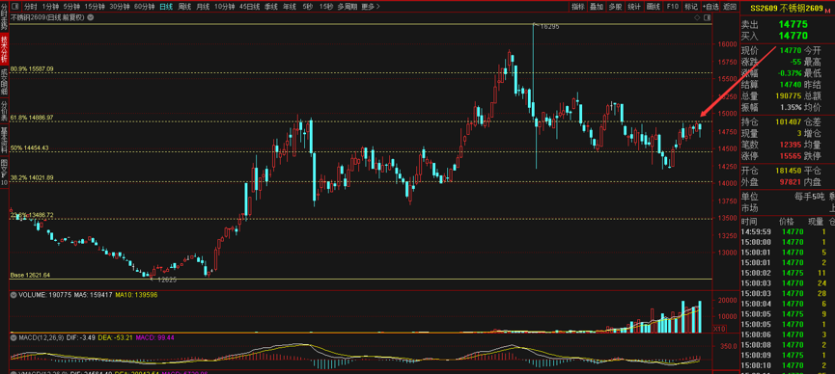The width and height of the screenshot is (835, 374).
Task: Select the 技术分析 sidebar tab
Action: coord(4,48)
